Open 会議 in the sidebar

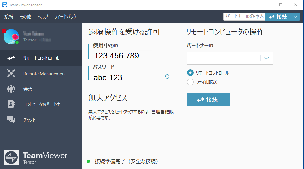click(x=41, y=89)
